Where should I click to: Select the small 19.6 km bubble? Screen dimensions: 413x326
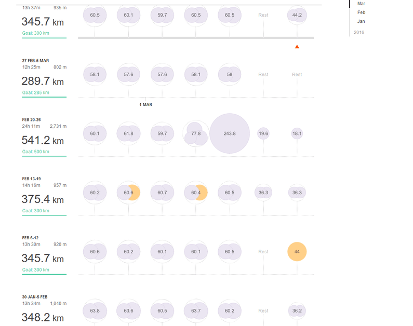pyautogui.click(x=263, y=133)
